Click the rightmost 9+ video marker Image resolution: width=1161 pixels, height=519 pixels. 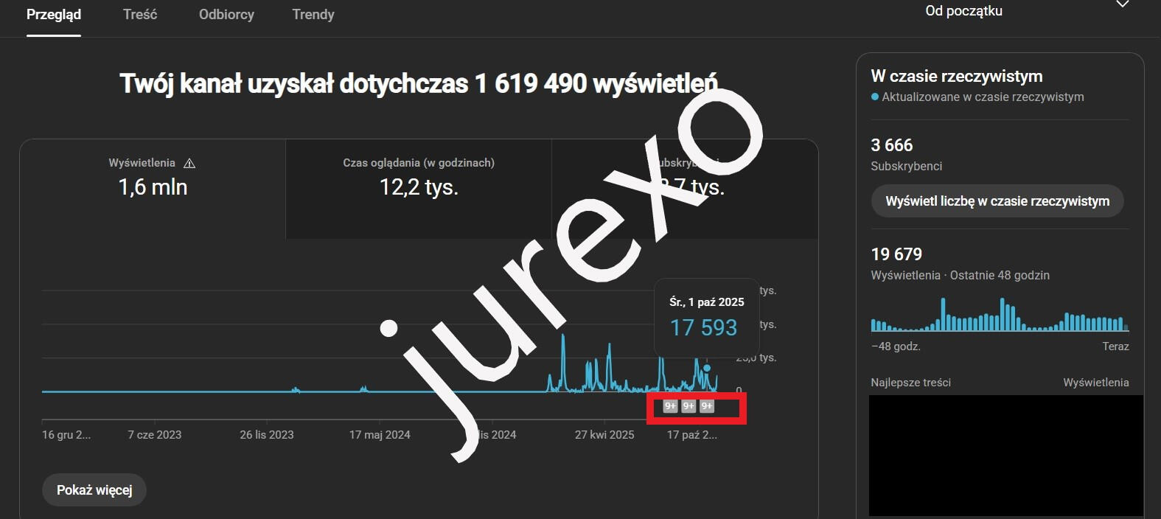(x=707, y=406)
